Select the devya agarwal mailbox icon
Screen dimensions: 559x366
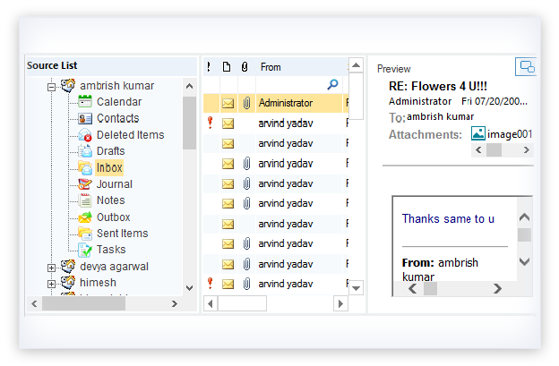(68, 267)
